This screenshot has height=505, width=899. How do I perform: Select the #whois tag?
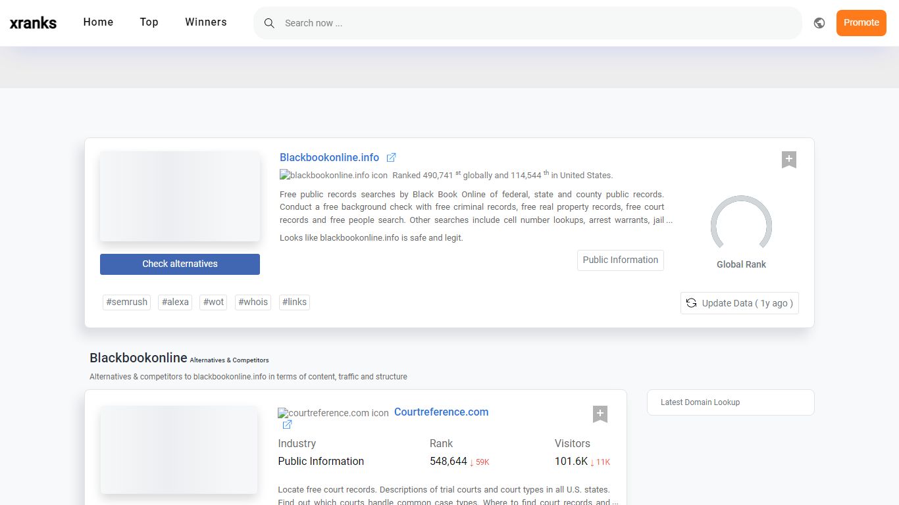click(253, 302)
